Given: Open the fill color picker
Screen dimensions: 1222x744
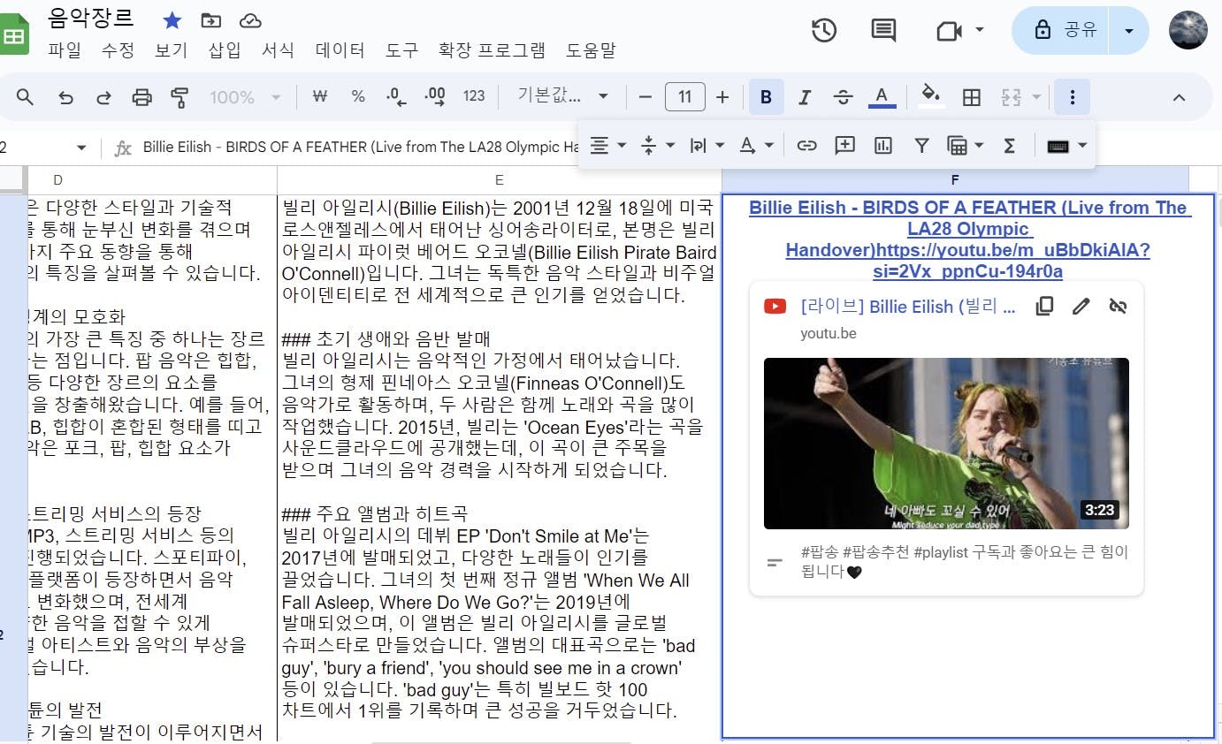Looking at the screenshot, I should [929, 97].
